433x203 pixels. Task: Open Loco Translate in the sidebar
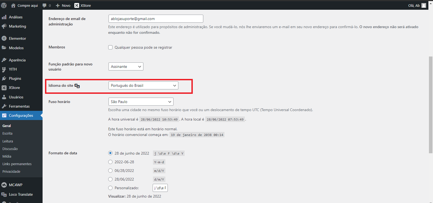tap(21, 195)
